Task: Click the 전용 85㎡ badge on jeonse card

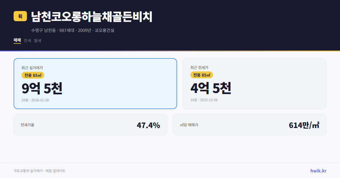Action: [201, 75]
